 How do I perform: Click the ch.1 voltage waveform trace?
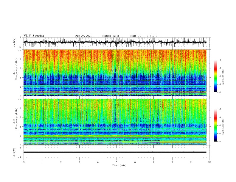[x=115, y=42]
